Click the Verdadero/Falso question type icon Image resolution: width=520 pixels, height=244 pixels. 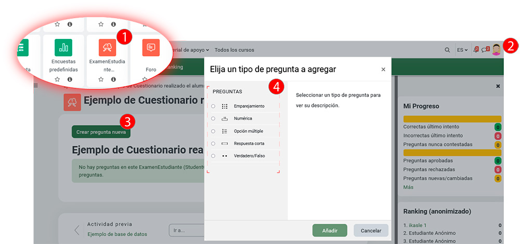225,156
